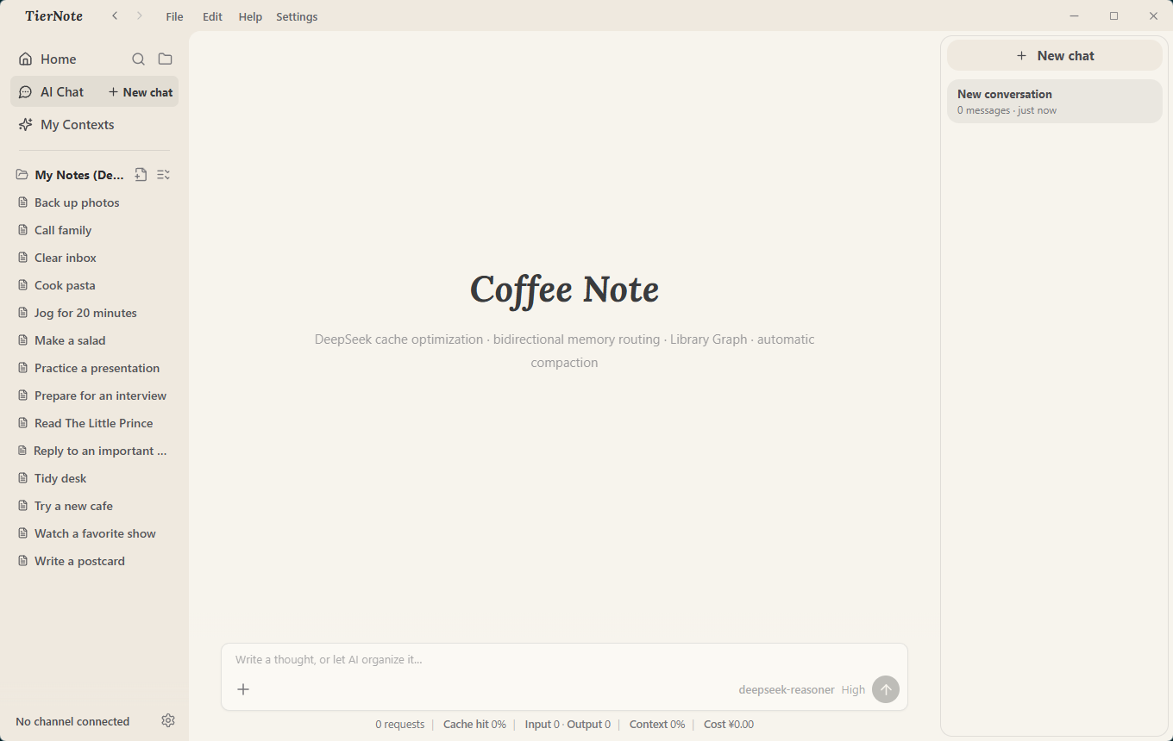
Task: Click the folder icon beside Home
Action: (166, 59)
